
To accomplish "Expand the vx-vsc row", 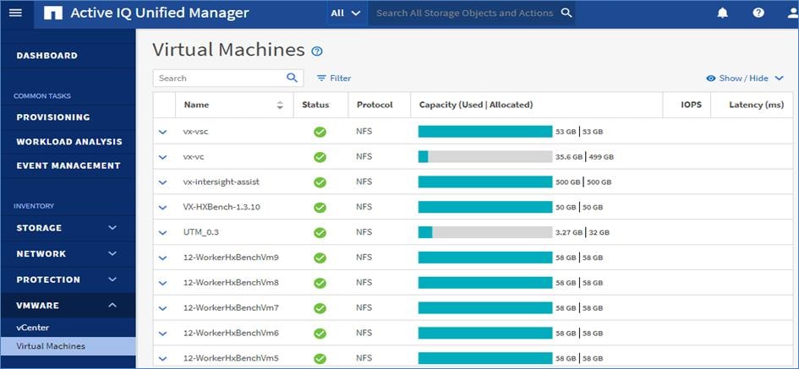I will (x=162, y=132).
